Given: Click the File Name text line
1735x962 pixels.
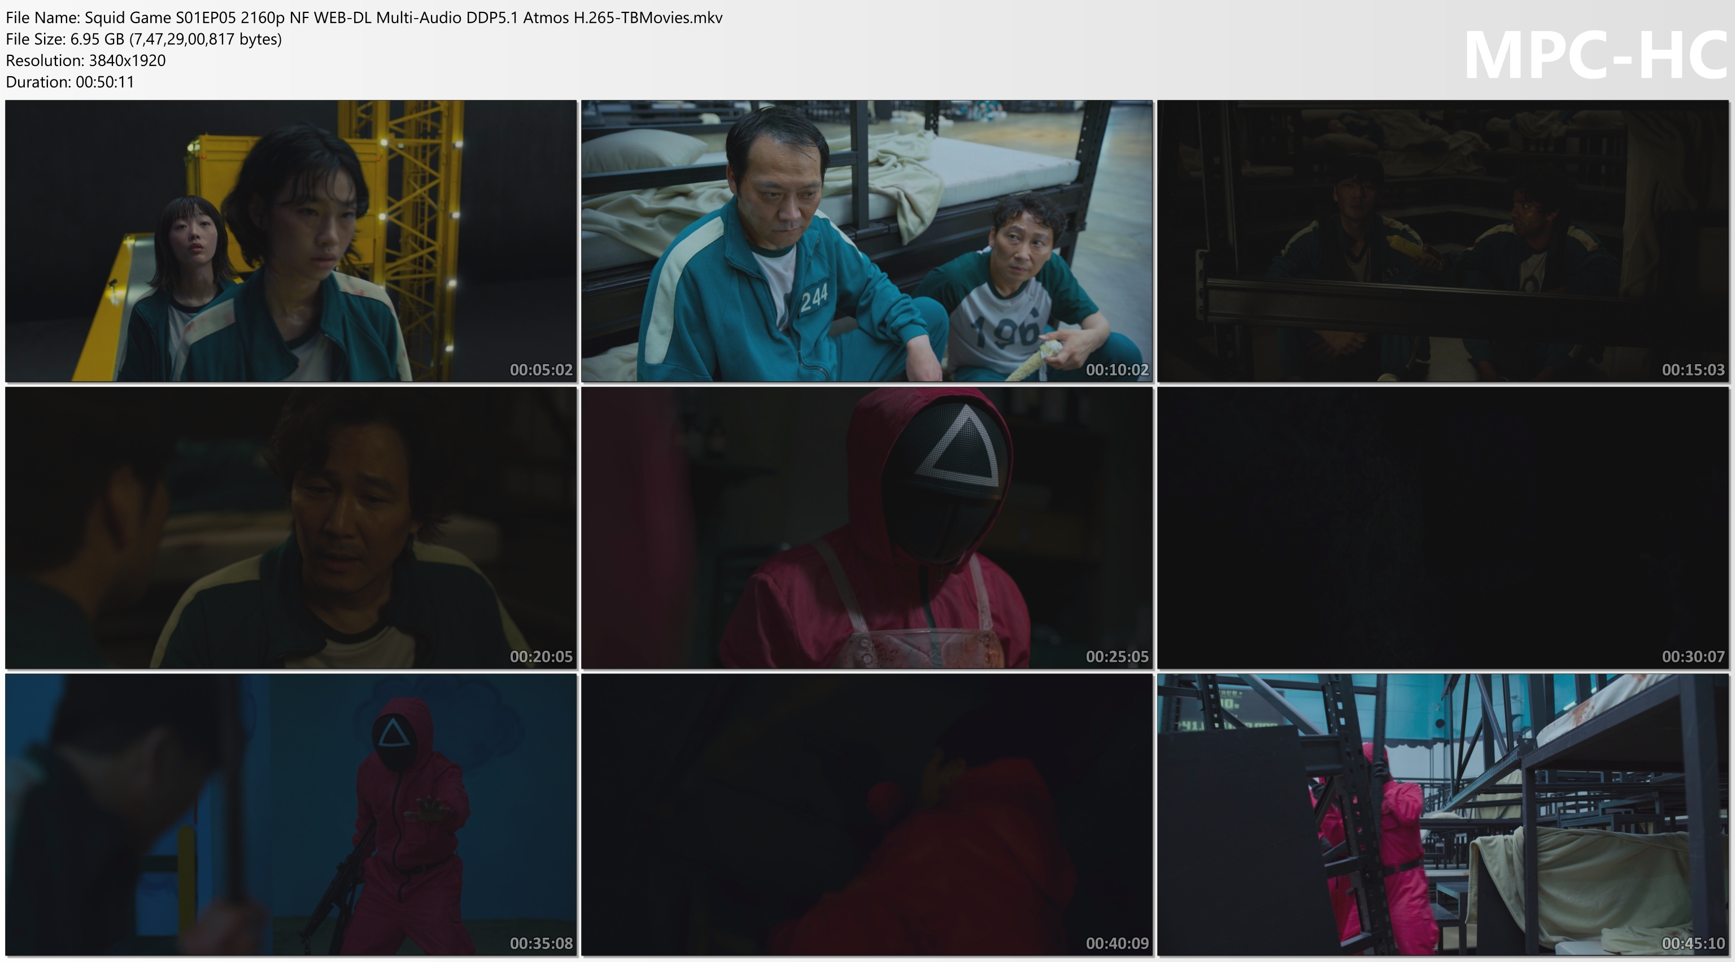Looking at the screenshot, I should click(364, 18).
